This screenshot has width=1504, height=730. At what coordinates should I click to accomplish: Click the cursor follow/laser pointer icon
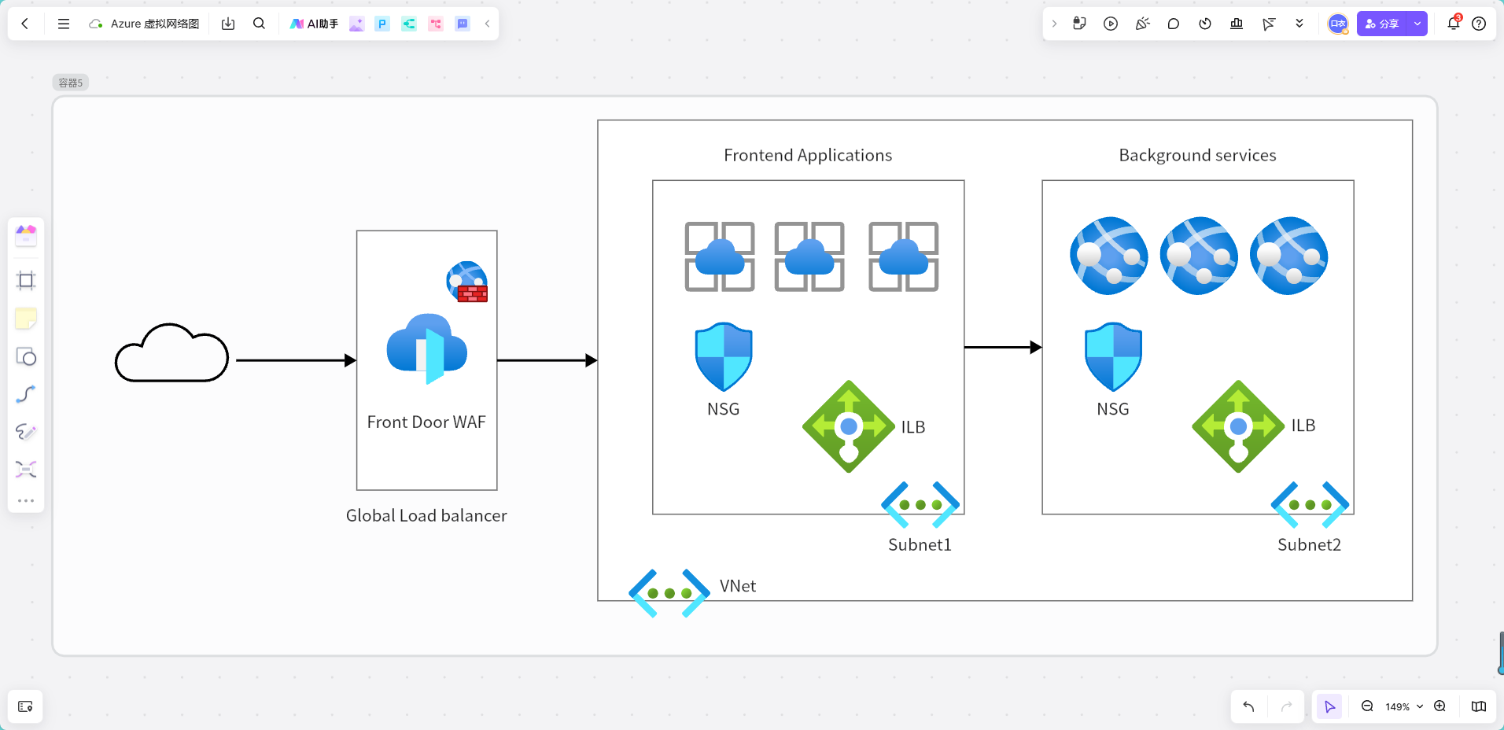(x=1268, y=24)
